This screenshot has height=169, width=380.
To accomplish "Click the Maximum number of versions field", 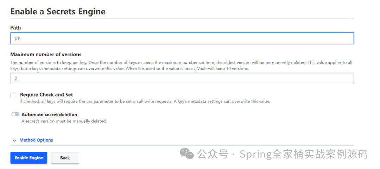I will tap(182, 78).
